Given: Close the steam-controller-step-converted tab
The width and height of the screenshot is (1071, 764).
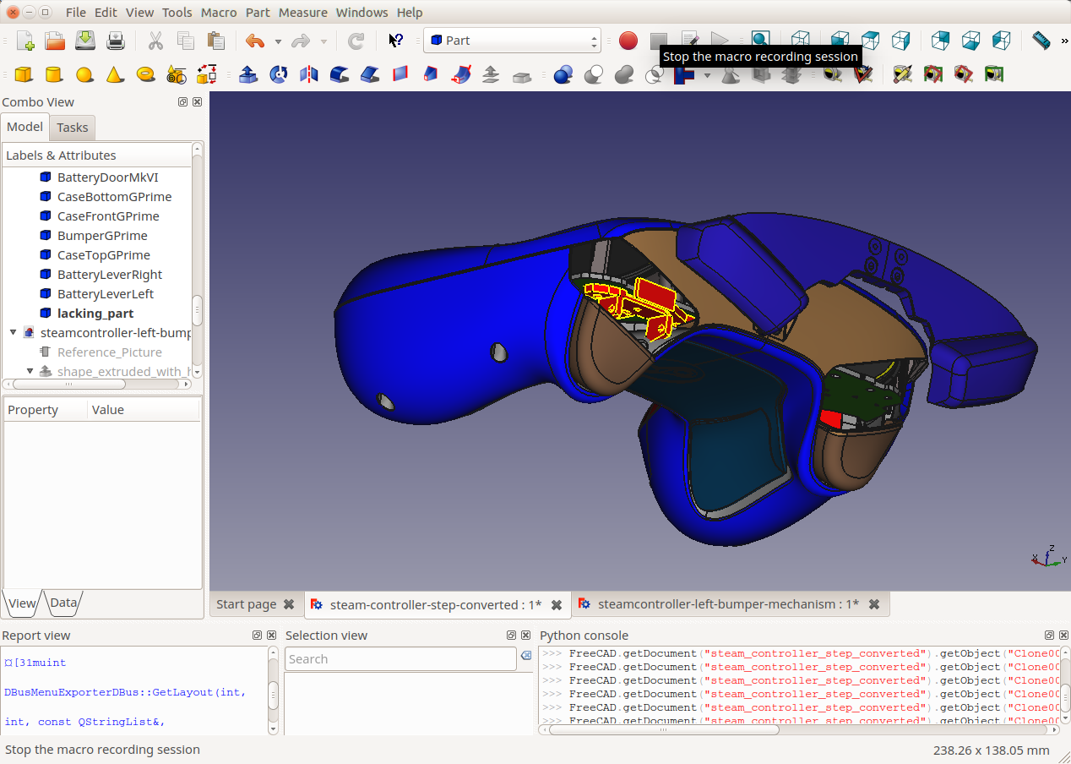Looking at the screenshot, I should (x=557, y=605).
